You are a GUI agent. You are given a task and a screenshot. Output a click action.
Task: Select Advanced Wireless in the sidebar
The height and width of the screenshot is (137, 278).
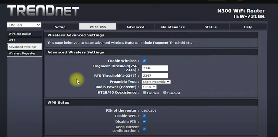[25, 47]
